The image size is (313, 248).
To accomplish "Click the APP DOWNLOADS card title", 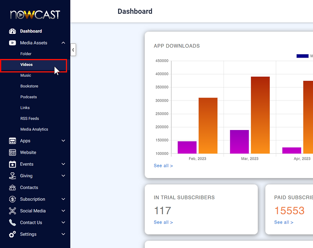I will pos(177,46).
